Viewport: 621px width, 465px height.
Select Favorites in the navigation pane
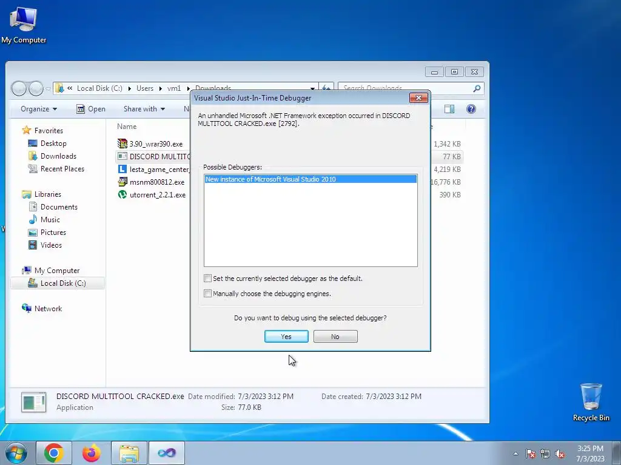[x=43, y=130]
